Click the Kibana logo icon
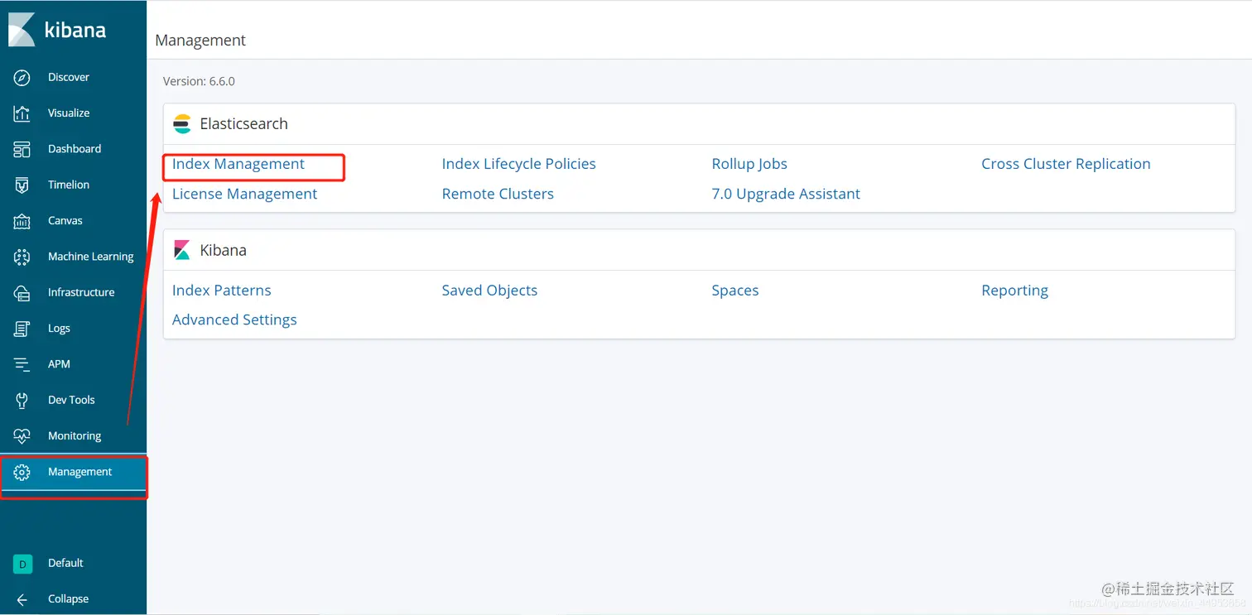Image resolution: width=1252 pixels, height=615 pixels. point(22,29)
